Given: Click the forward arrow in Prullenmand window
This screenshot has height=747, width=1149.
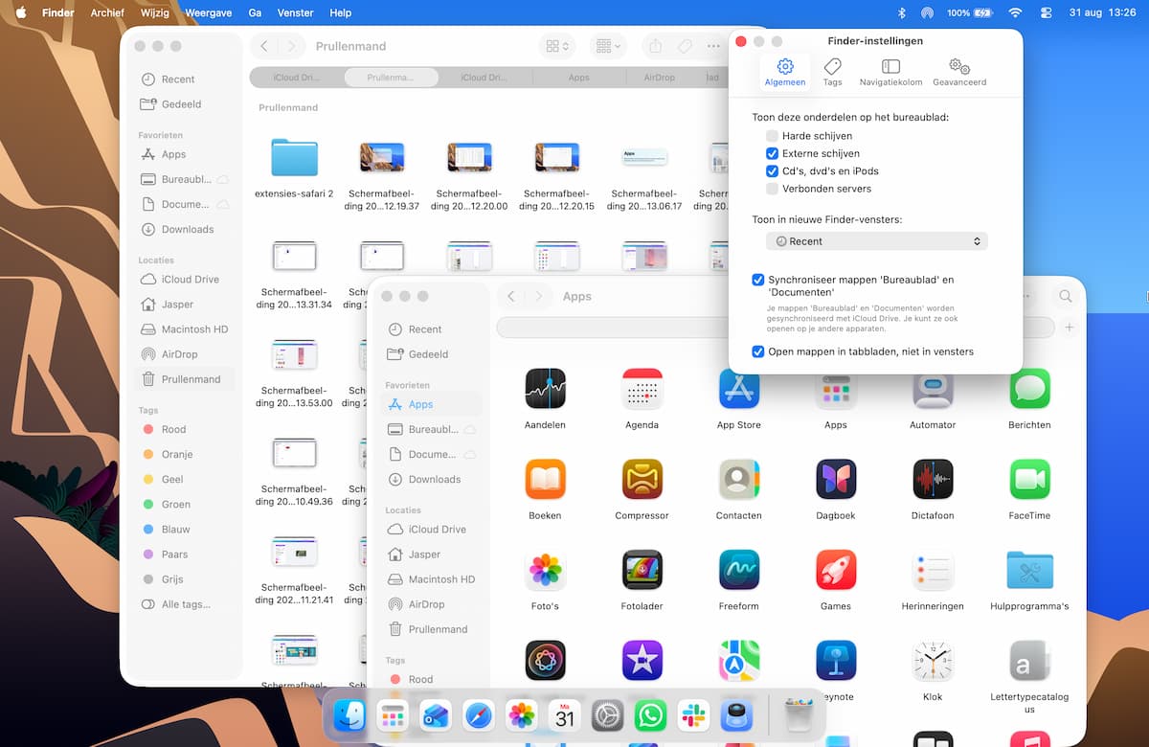Looking at the screenshot, I should pos(292,46).
